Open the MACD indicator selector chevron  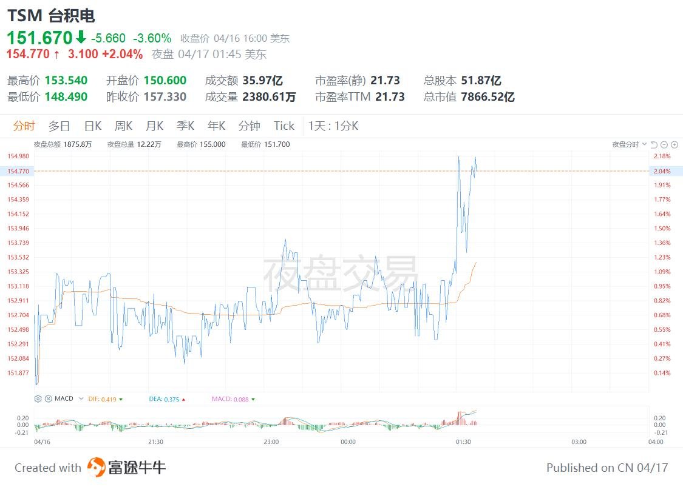point(81,398)
